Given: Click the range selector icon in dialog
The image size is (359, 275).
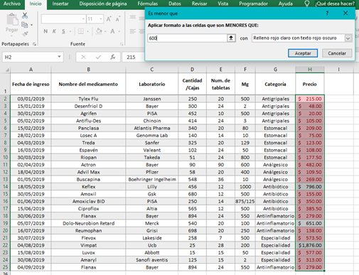Looking at the screenshot, I should (231, 38).
